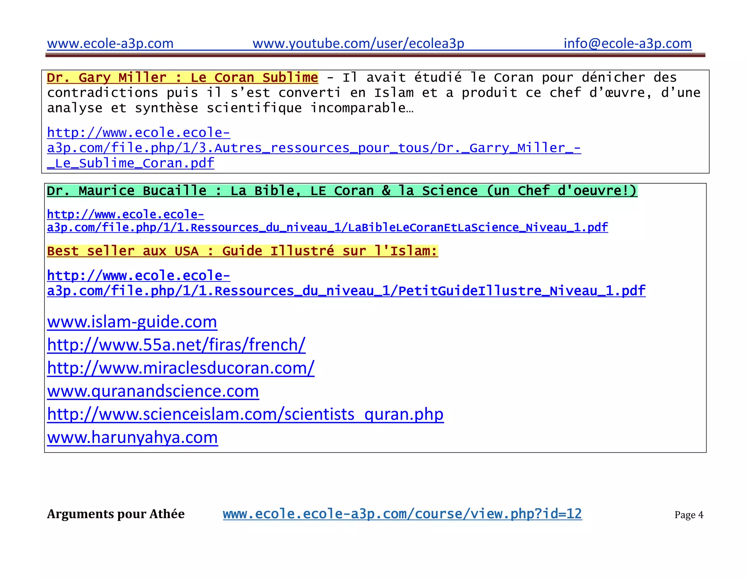The width and height of the screenshot is (749, 579).
Task: Open the LaBibleLeCoranEtLaScience PDF link
Action: coord(327,221)
